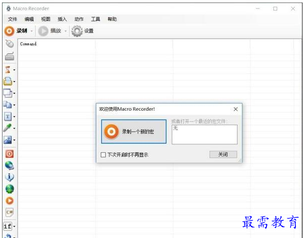Image resolution: width=303 pixels, height=238 pixels.
Task: Click the orange Record toolbar button
Action: [x=16, y=31]
